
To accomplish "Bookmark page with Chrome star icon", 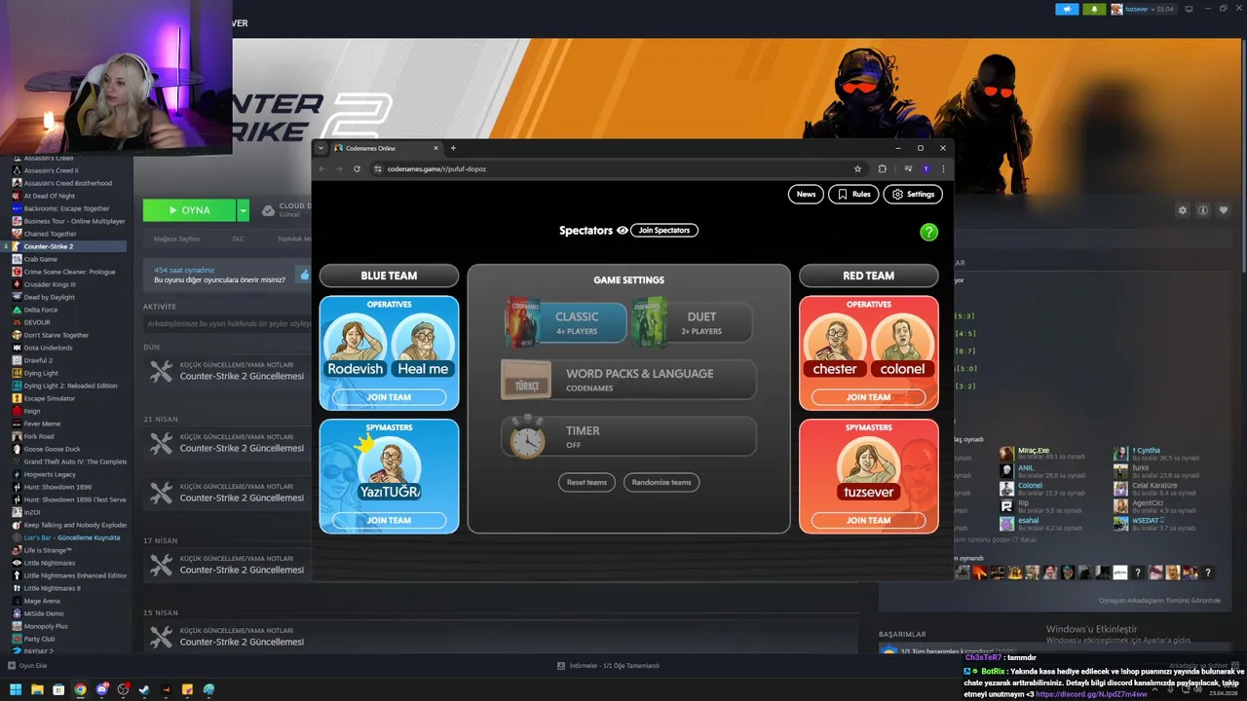I will pos(857,168).
